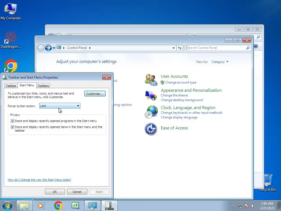Click the Windows Start orb
The height and width of the screenshot is (211, 281).
tap(7, 206)
